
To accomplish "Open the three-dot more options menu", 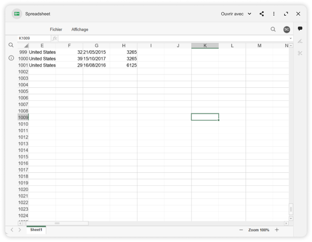I will point(274,14).
